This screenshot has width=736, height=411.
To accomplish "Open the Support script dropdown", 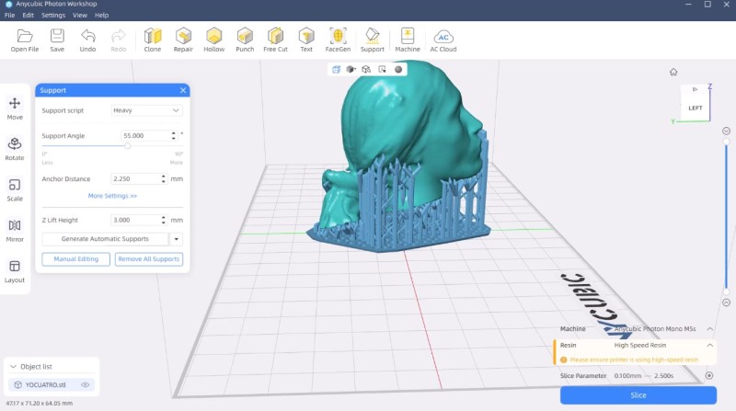I will (x=146, y=110).
